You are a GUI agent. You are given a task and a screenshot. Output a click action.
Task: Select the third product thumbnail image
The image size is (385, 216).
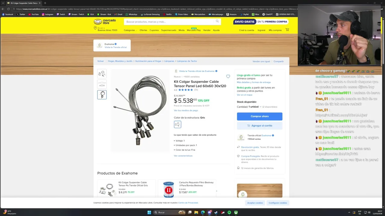(102, 95)
